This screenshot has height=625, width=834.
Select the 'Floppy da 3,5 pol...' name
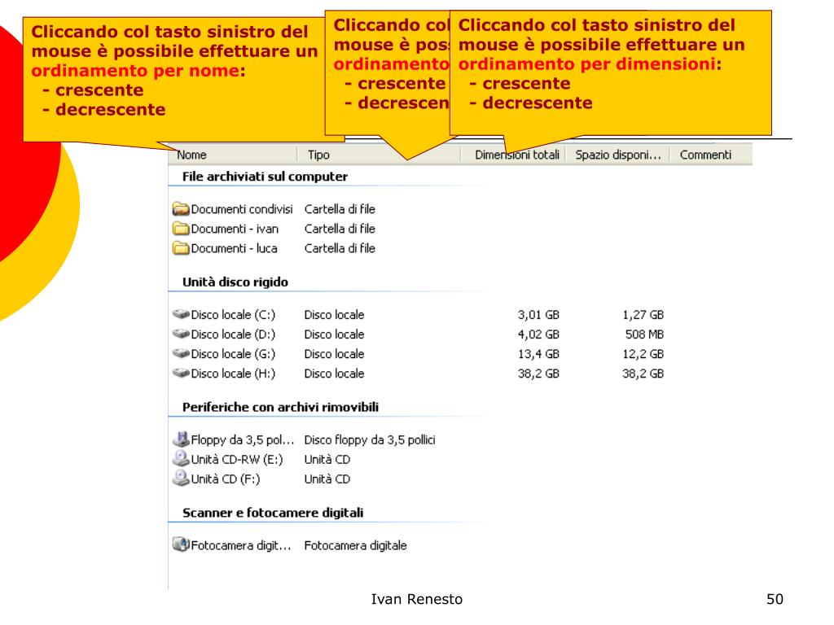[x=242, y=440]
